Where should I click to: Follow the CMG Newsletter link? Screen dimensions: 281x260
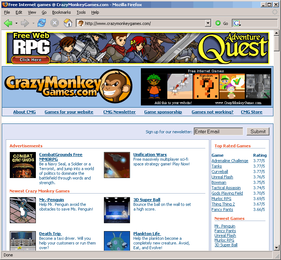tap(119, 112)
